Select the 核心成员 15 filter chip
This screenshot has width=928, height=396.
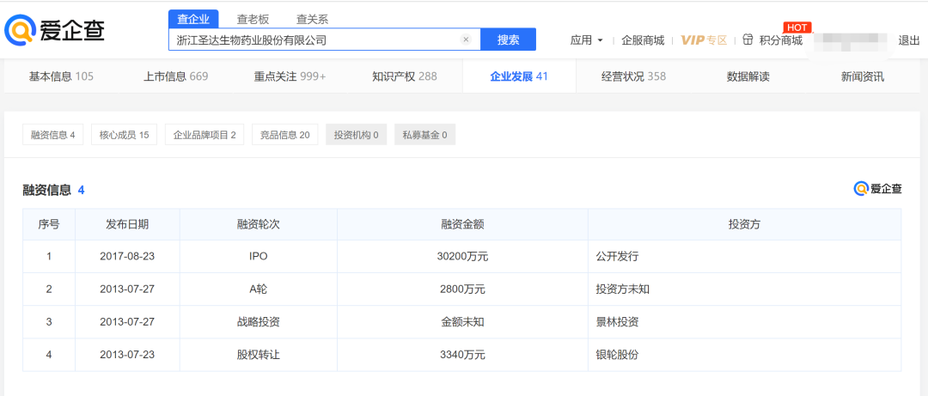coord(124,135)
